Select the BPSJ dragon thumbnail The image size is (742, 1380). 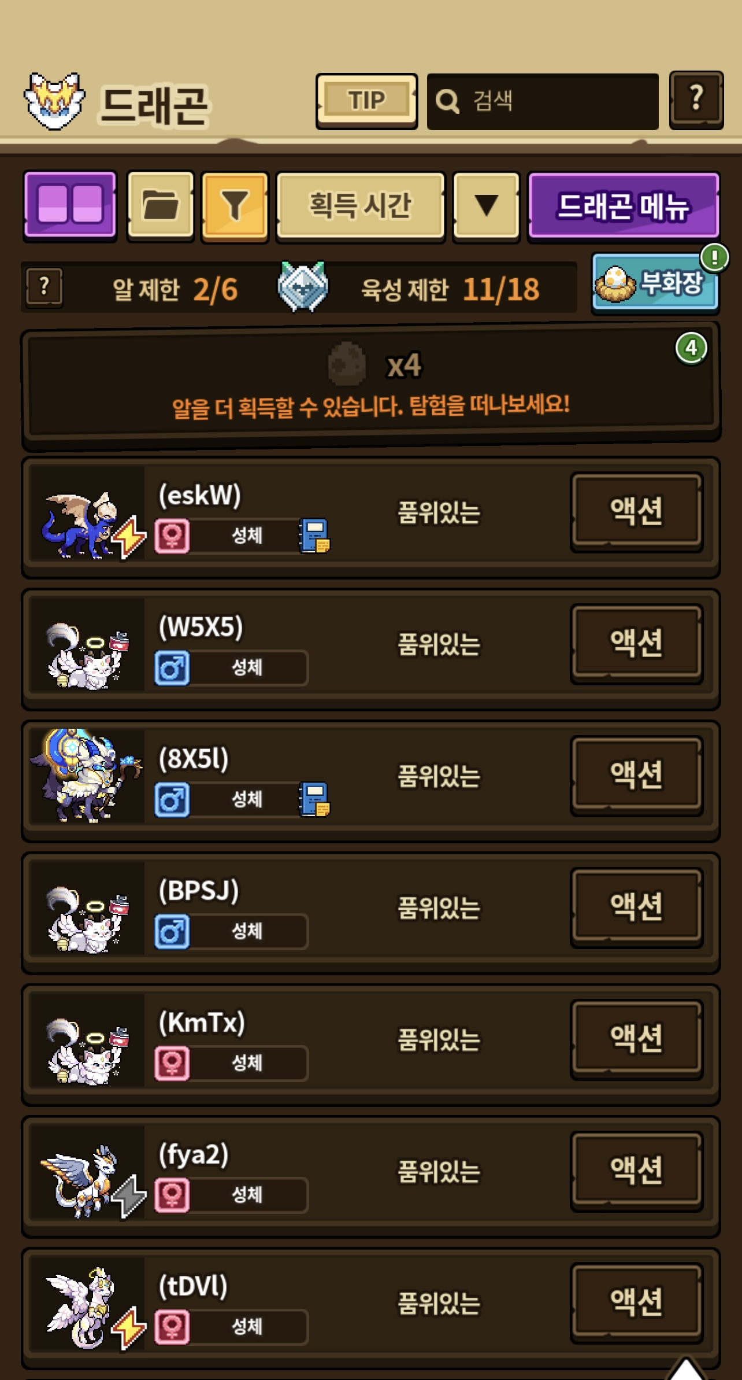[87, 907]
